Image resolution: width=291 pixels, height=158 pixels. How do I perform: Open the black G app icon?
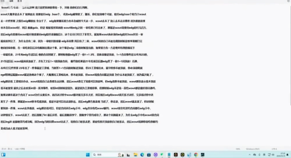176,154
